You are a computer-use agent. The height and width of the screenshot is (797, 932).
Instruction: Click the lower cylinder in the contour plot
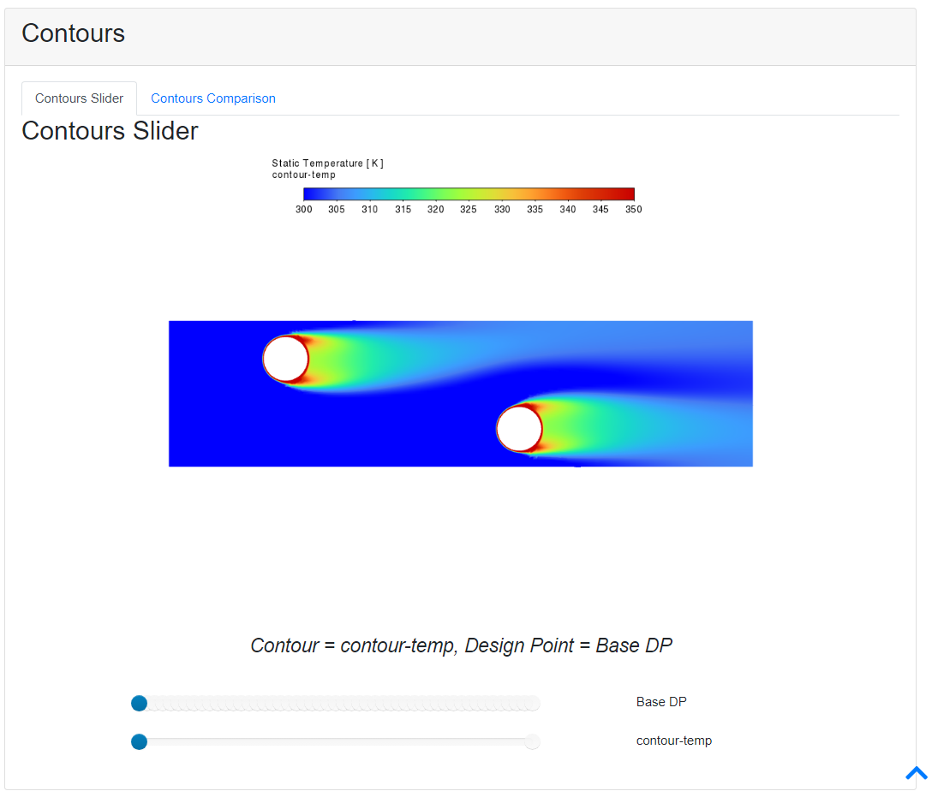[519, 428]
